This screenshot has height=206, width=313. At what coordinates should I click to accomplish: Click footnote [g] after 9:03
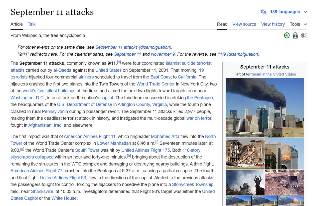coord(22,149)
